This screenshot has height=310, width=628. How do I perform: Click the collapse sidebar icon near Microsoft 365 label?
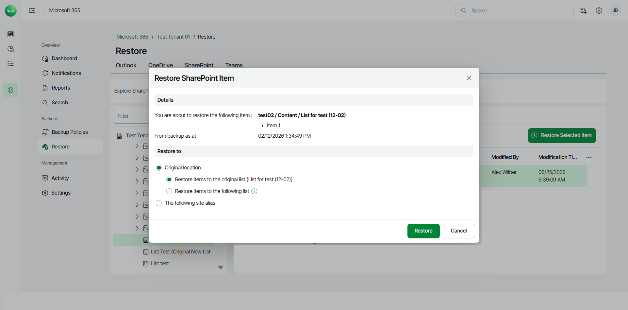click(x=32, y=10)
